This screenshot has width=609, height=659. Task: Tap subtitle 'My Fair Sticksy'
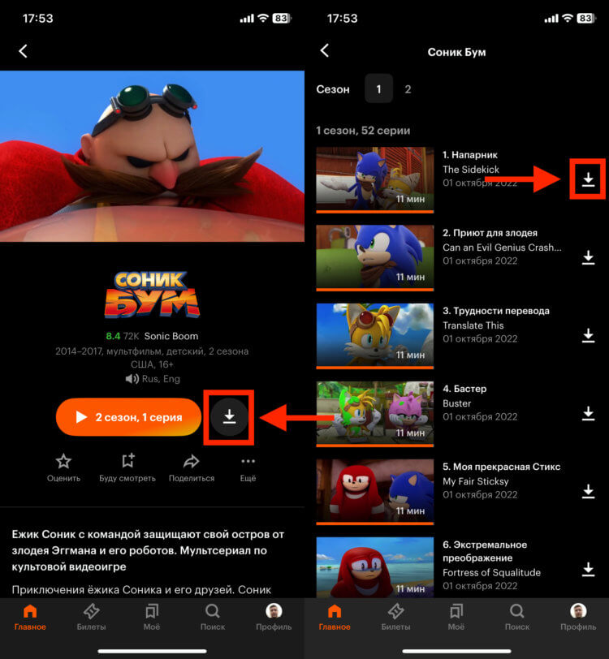(475, 481)
